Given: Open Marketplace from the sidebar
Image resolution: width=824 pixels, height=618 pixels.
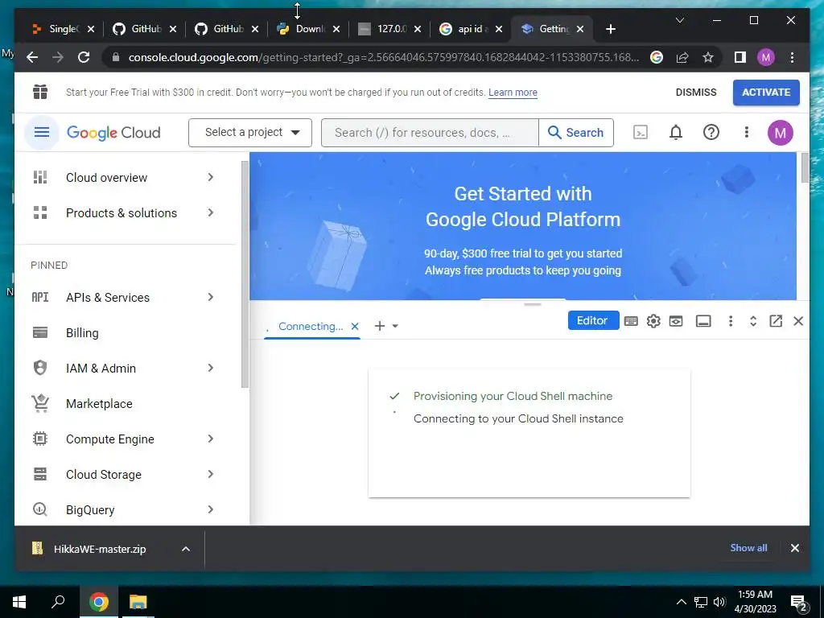Looking at the screenshot, I should tap(99, 404).
